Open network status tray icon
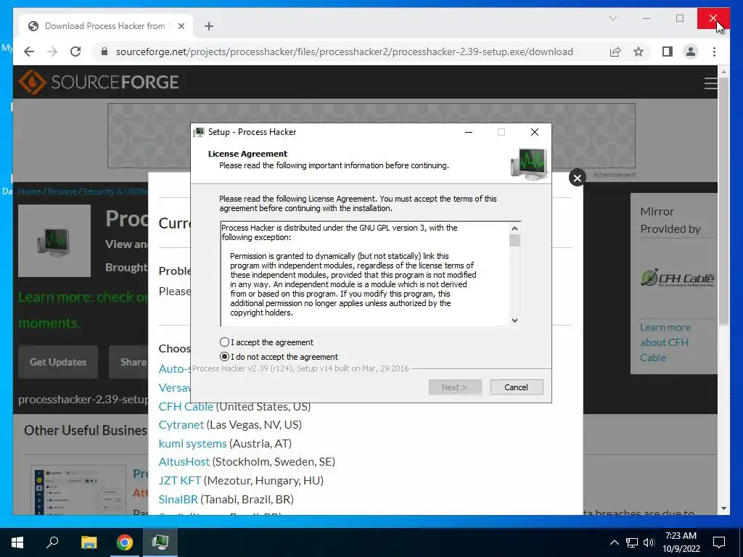This screenshot has width=743, height=557. [x=632, y=542]
